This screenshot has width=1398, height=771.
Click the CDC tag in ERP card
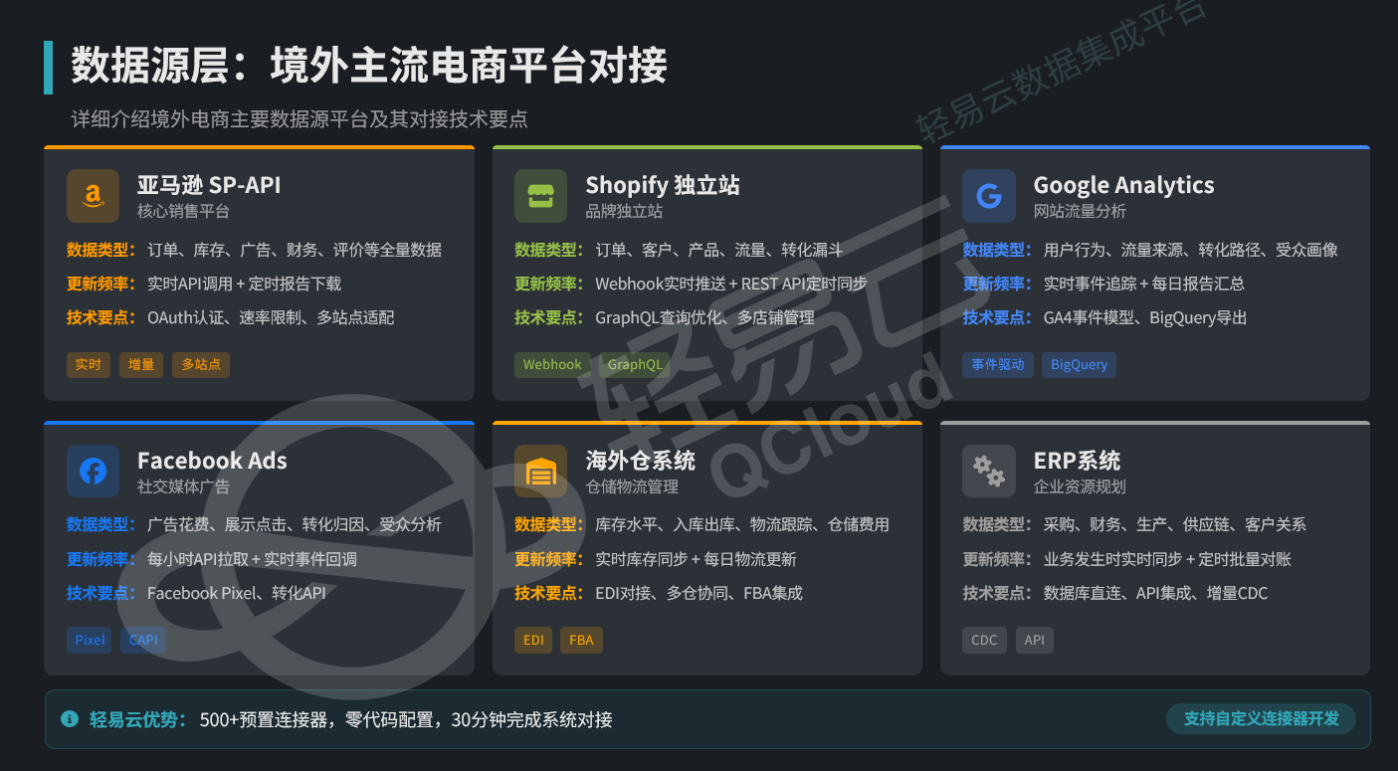coord(984,640)
